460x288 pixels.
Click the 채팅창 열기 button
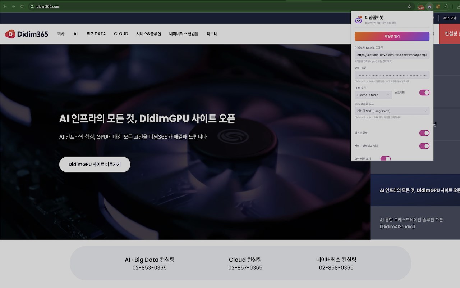point(392,36)
